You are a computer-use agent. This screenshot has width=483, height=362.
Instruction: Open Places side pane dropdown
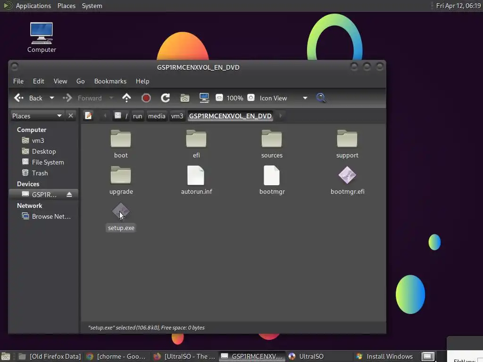click(x=37, y=116)
